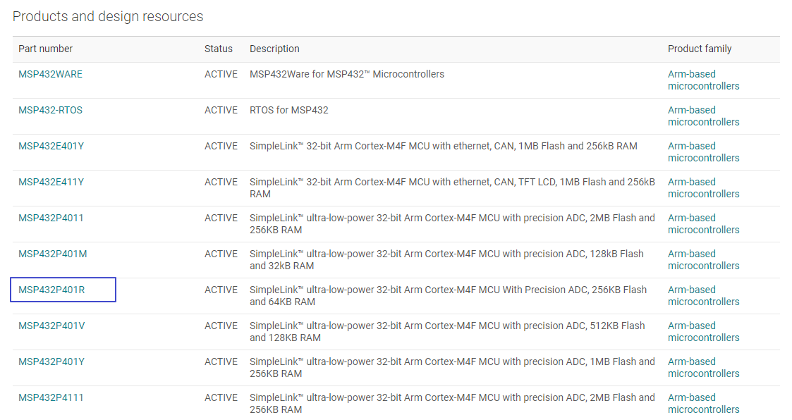
Task: Click Arm-based microcontrollers link in MSP432WARE row
Action: point(703,80)
